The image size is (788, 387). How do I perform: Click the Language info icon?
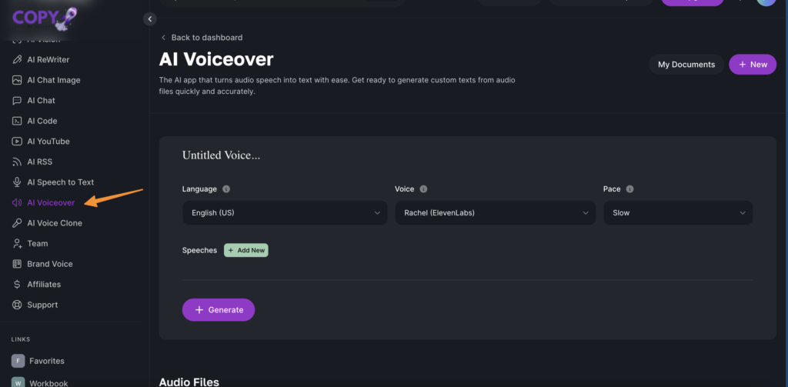click(226, 189)
